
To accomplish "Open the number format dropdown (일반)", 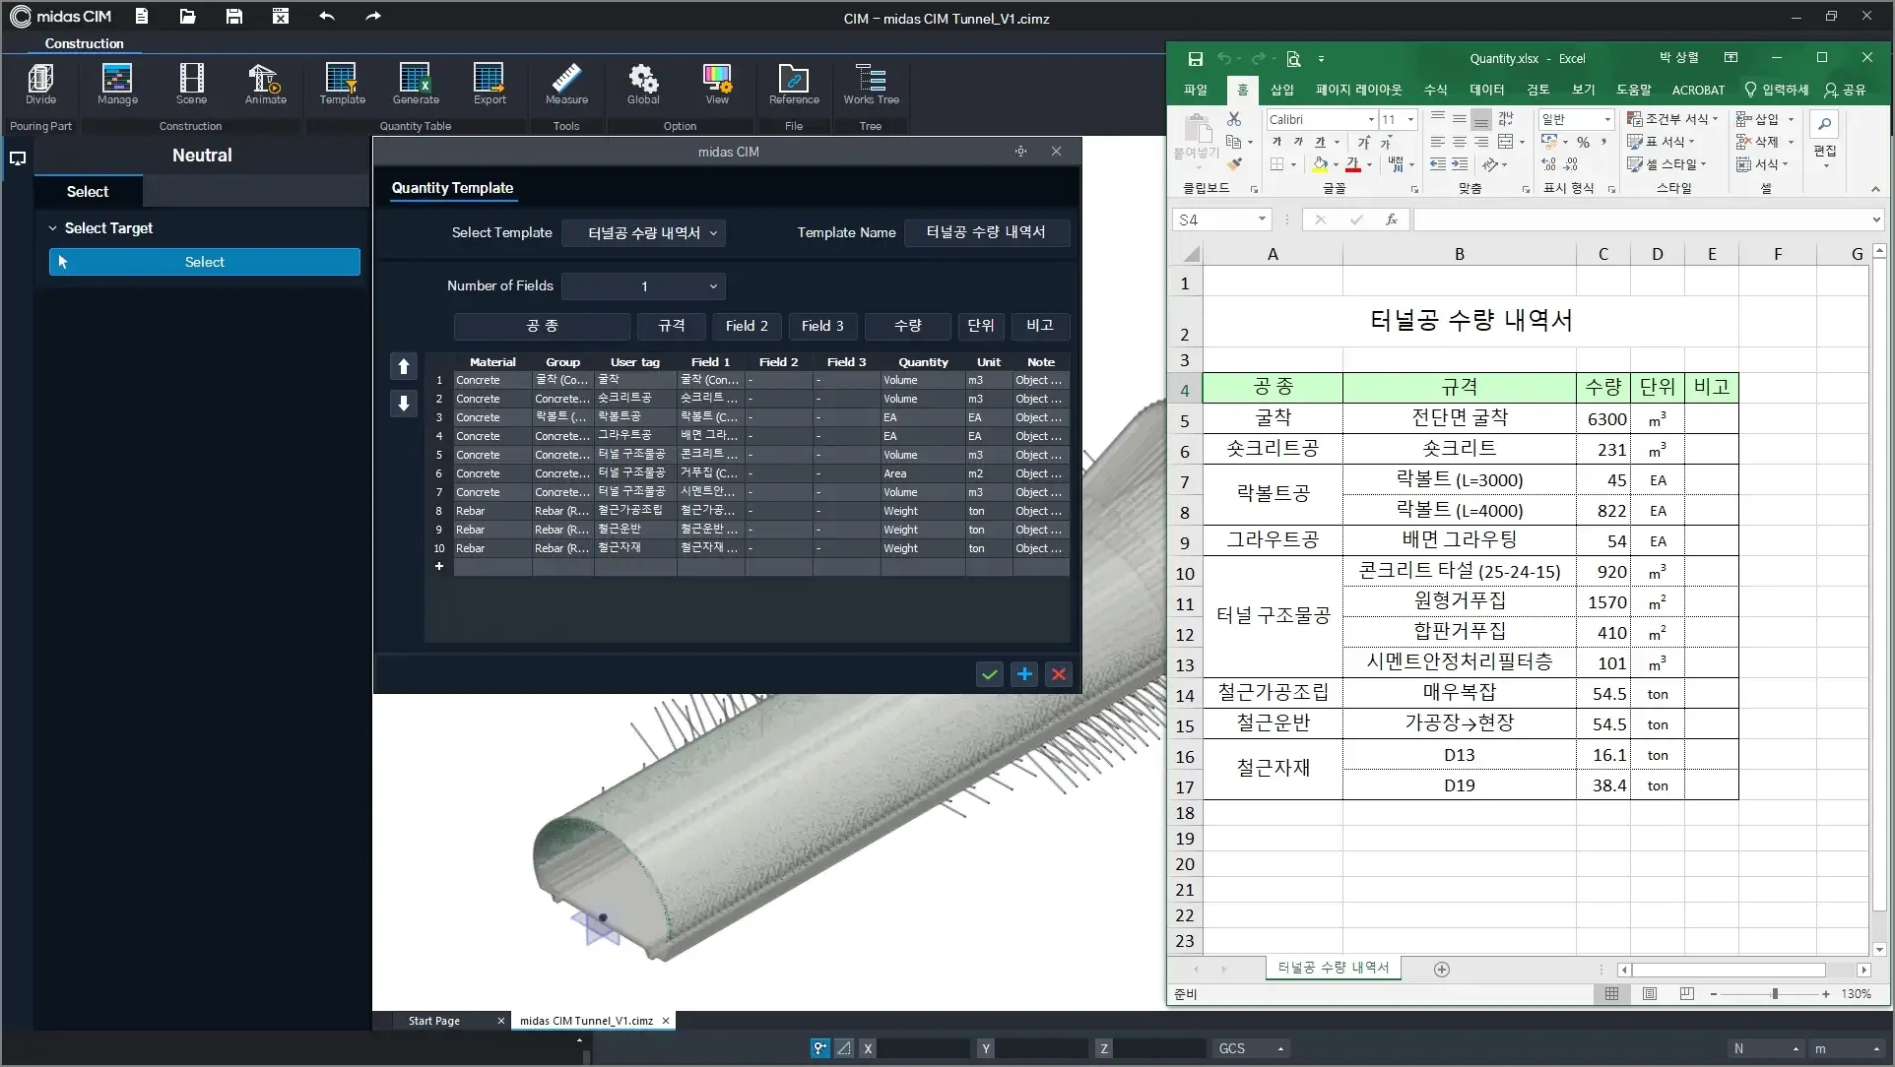I will pos(1607,119).
